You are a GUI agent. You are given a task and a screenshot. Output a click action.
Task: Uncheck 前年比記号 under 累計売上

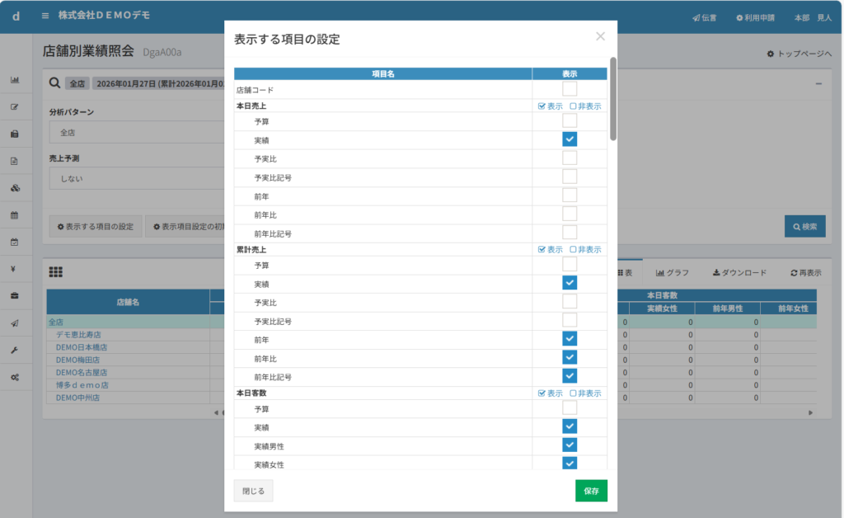(570, 376)
